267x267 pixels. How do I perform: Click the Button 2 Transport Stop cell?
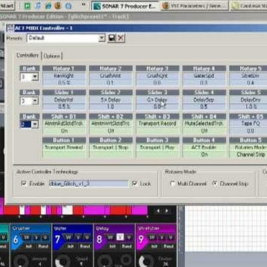tap(111, 150)
